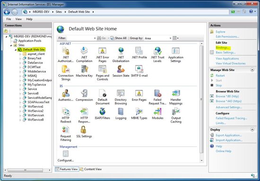Open .NET Trust Levels feature
260x181 pixels.
pos(157,55)
